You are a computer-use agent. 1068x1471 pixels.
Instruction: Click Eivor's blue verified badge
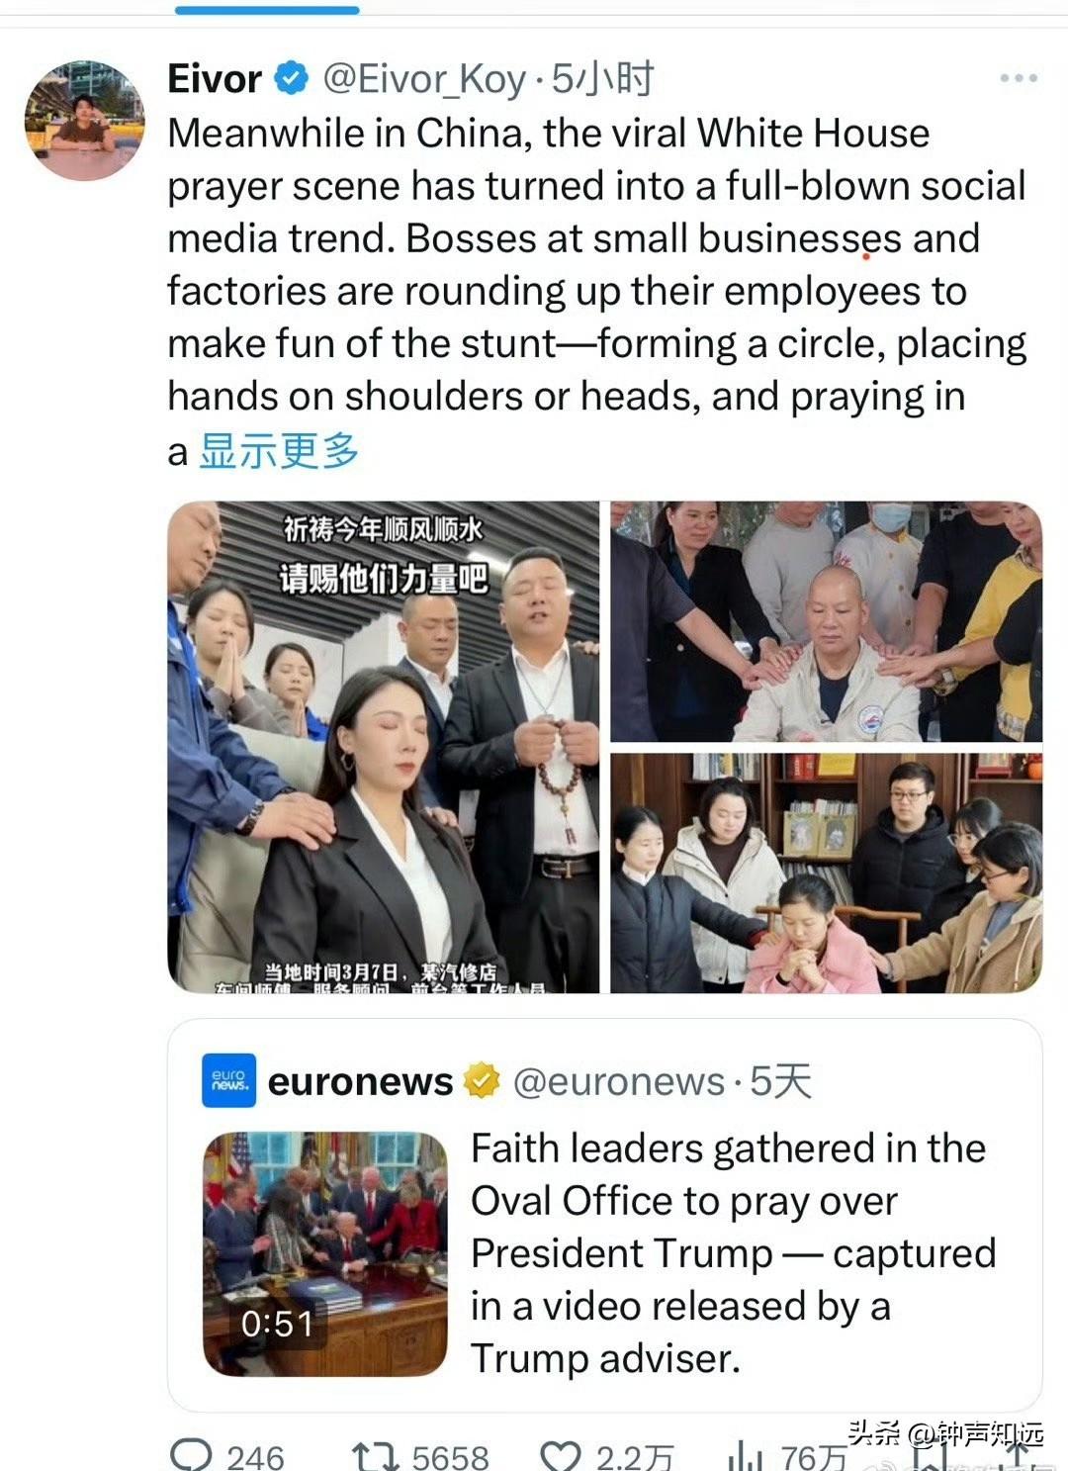(x=291, y=78)
